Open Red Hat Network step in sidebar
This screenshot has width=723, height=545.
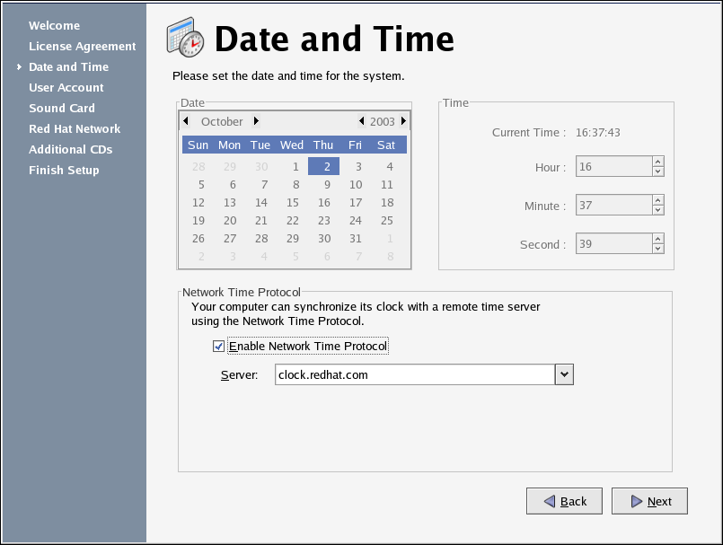(74, 129)
